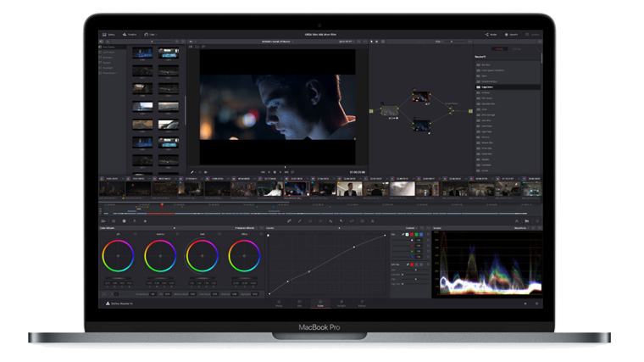Click the Camera Raw palette icon
The image size is (644, 362).
(x=105, y=221)
